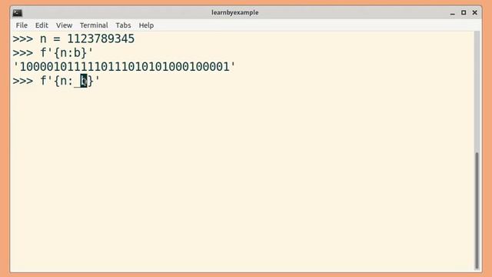Click the learnbyexample window title text
The height and width of the screenshot is (277, 492).
[x=234, y=12]
